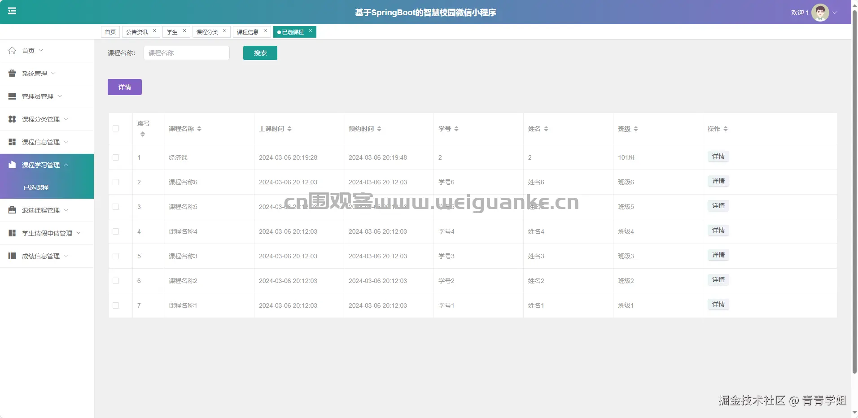858x418 pixels.
Task: Switch to the 首页 tab
Action: 110,32
